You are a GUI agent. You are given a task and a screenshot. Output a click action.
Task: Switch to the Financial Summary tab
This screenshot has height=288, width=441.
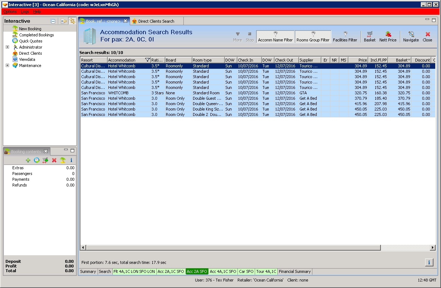[x=294, y=271]
